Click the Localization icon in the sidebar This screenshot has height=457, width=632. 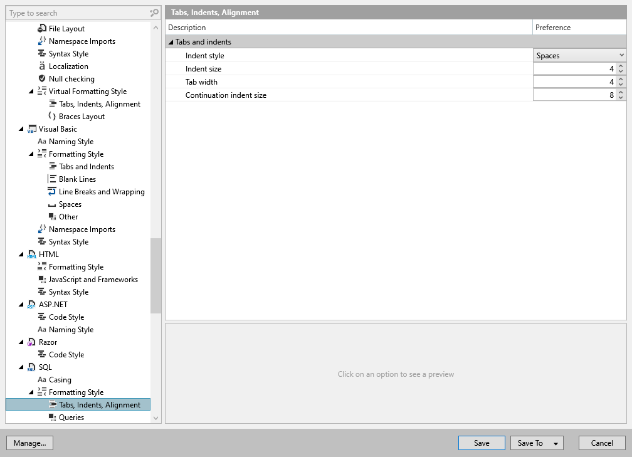41,66
